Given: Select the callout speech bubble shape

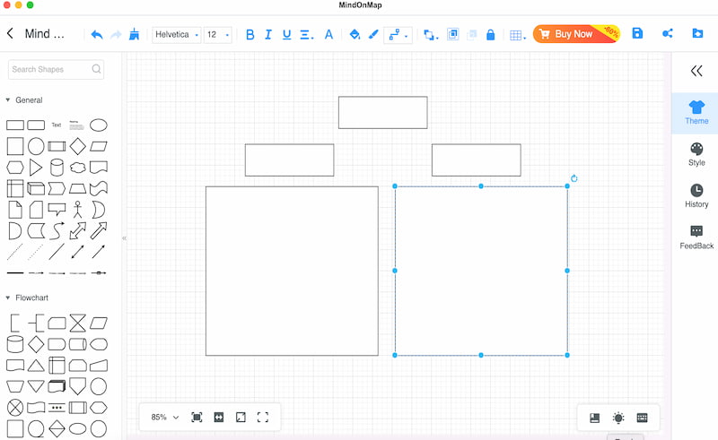Looking at the screenshot, I should (x=57, y=210).
